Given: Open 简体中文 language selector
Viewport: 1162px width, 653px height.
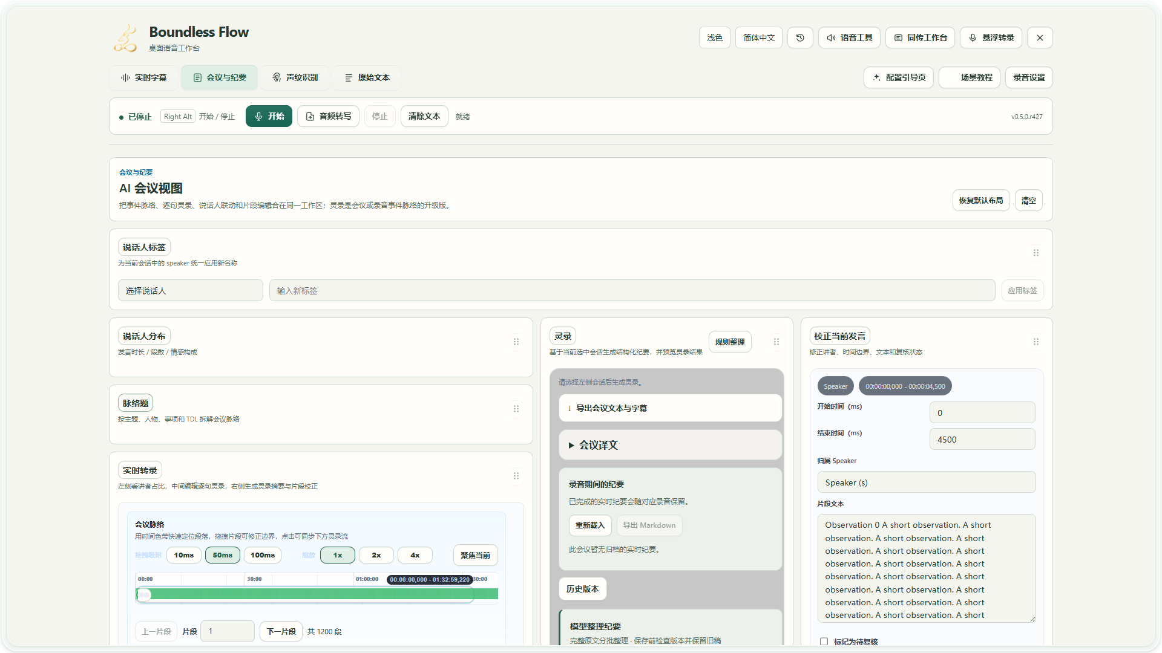Looking at the screenshot, I should 759,37.
